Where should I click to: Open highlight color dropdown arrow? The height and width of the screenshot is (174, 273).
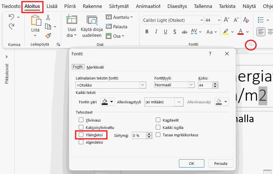pyautogui.click(x=232, y=32)
